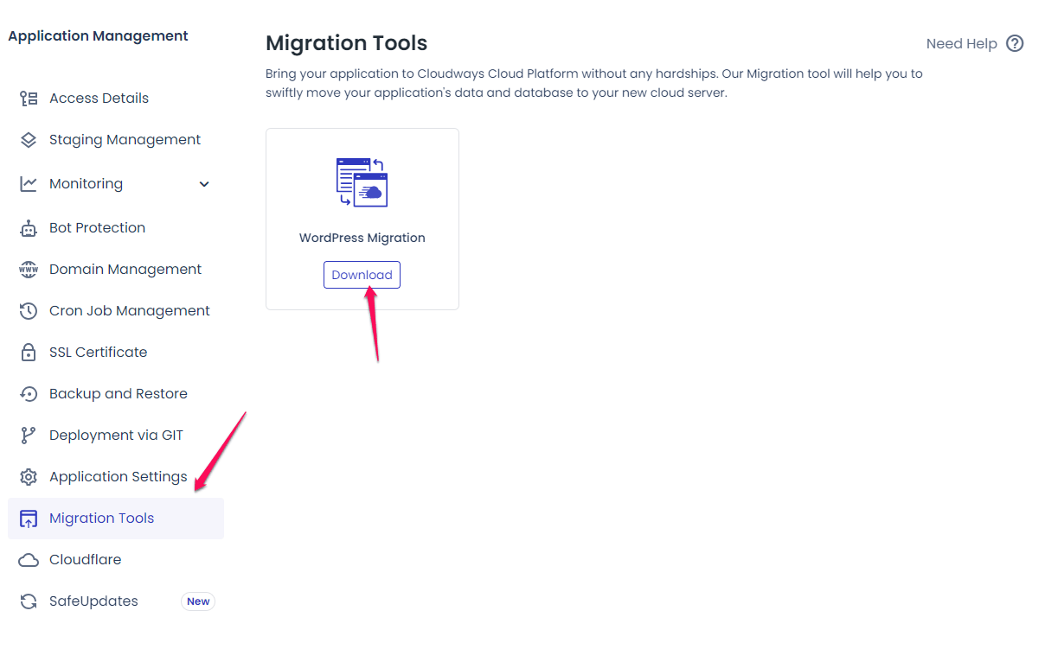Select Migration Tools menu item
Screen dimensions: 1045x649
(x=116, y=519)
